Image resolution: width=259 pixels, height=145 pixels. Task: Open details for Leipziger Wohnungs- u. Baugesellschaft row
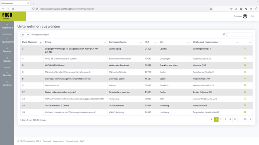point(245,49)
